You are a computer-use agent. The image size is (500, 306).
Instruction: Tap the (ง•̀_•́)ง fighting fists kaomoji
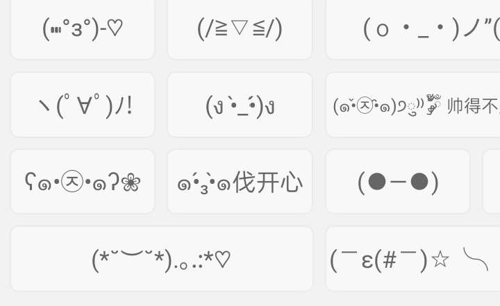240,105
